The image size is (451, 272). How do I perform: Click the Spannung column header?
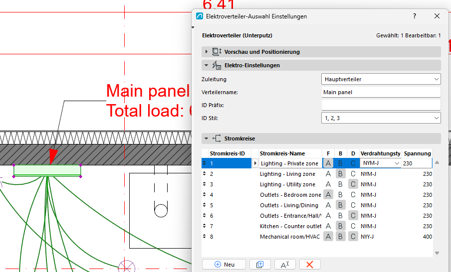417,153
